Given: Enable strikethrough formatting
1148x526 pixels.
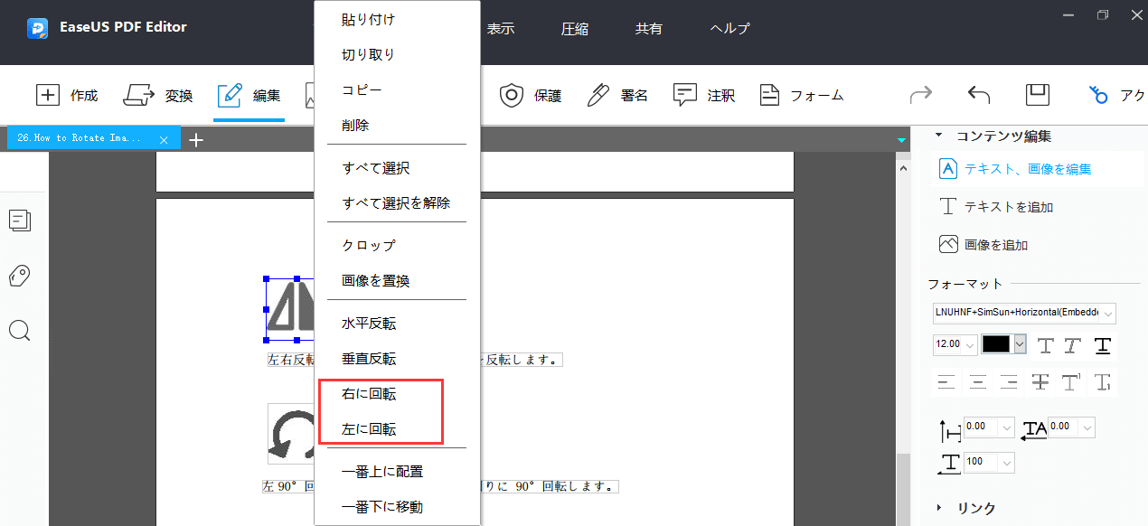Looking at the screenshot, I should coord(1040,382).
